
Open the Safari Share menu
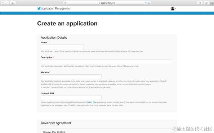[200, 3]
